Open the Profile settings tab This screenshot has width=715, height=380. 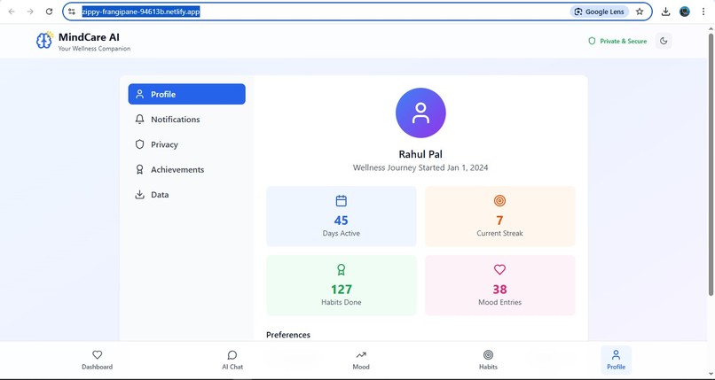(186, 94)
